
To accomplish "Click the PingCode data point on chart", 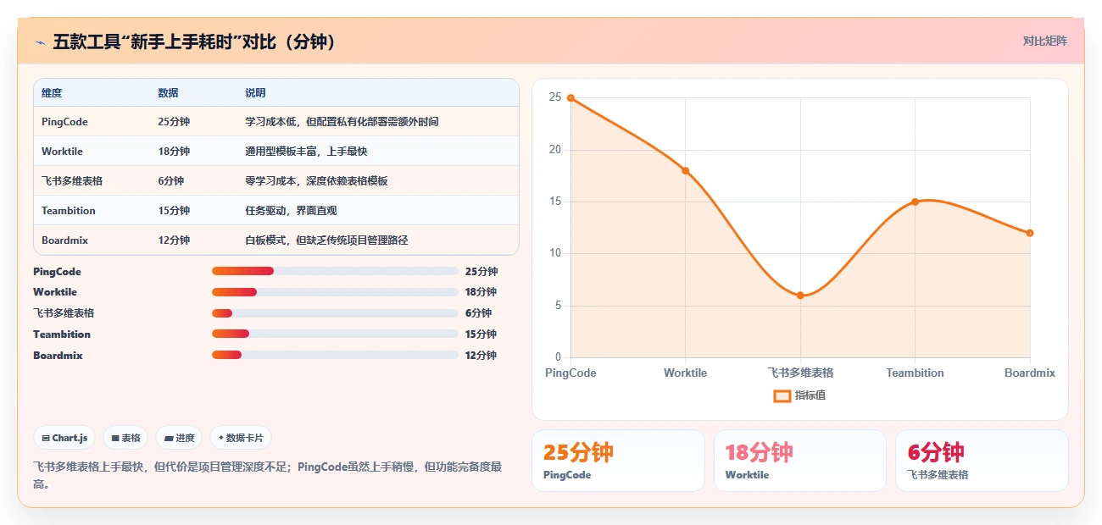I will point(570,98).
